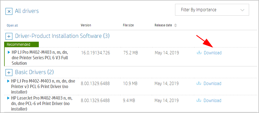Viewport: 259px width, 113px height.
Task: Click the All drivers heading
Action: point(27,11)
